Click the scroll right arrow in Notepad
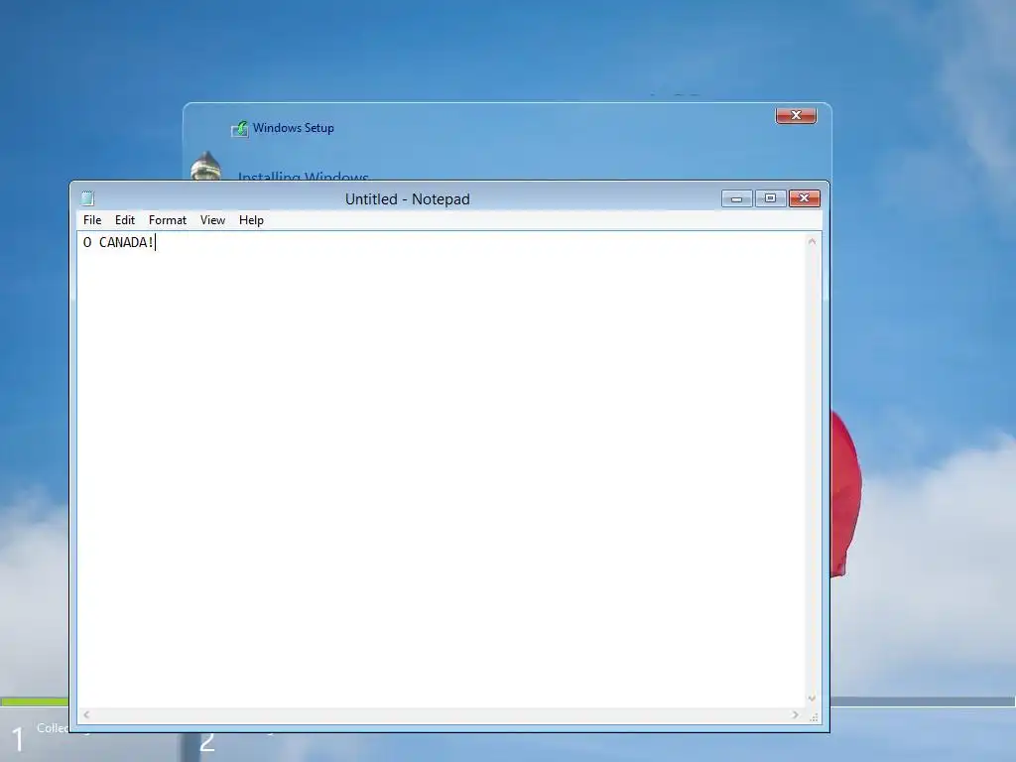This screenshot has width=1016, height=762. (795, 714)
